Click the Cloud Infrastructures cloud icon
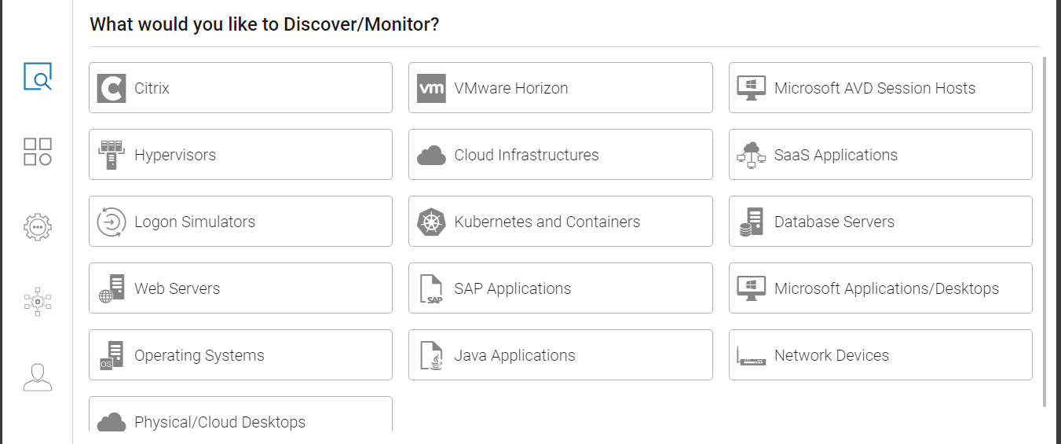This screenshot has height=444, width=1061. tap(431, 156)
